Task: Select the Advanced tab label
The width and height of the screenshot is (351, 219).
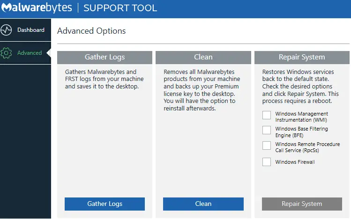Action: 30,53
